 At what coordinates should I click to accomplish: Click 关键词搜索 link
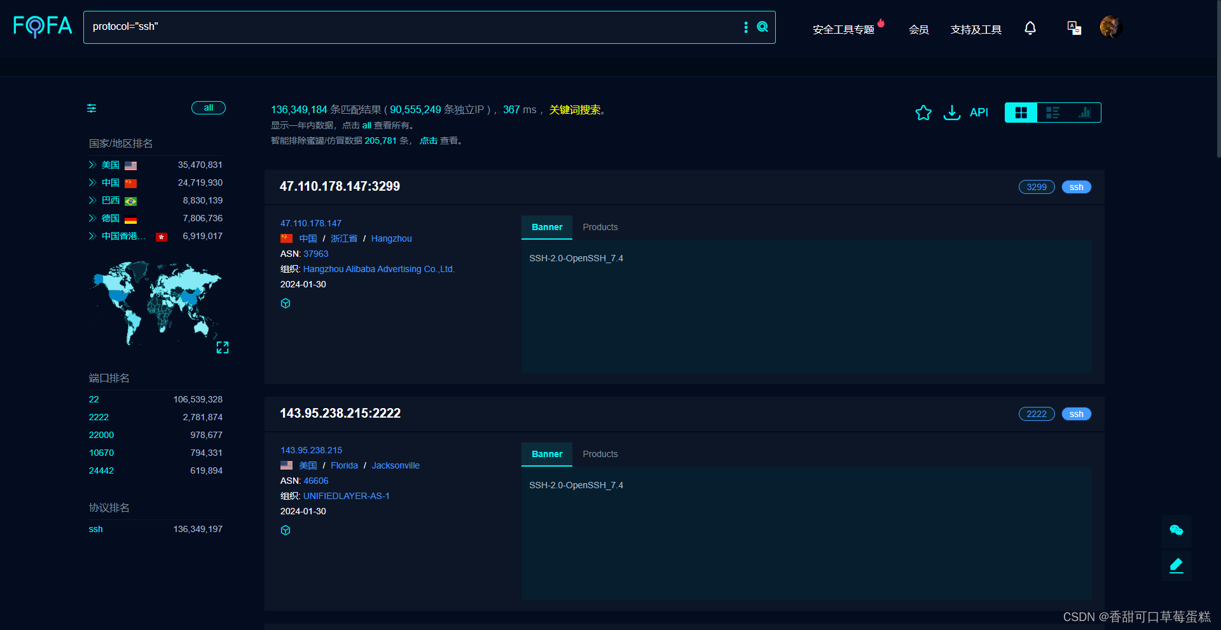575,110
